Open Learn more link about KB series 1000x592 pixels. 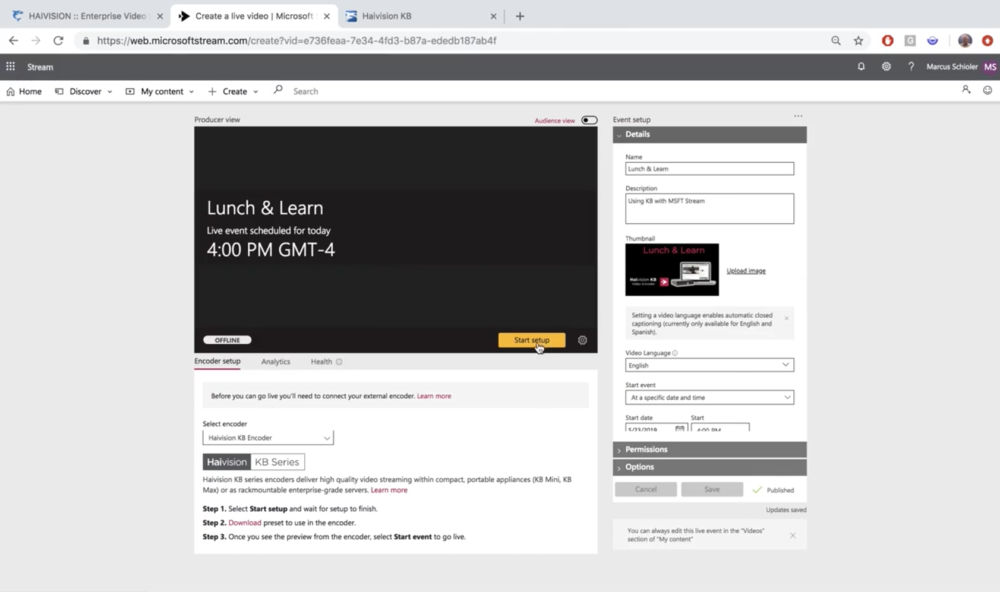(x=389, y=490)
